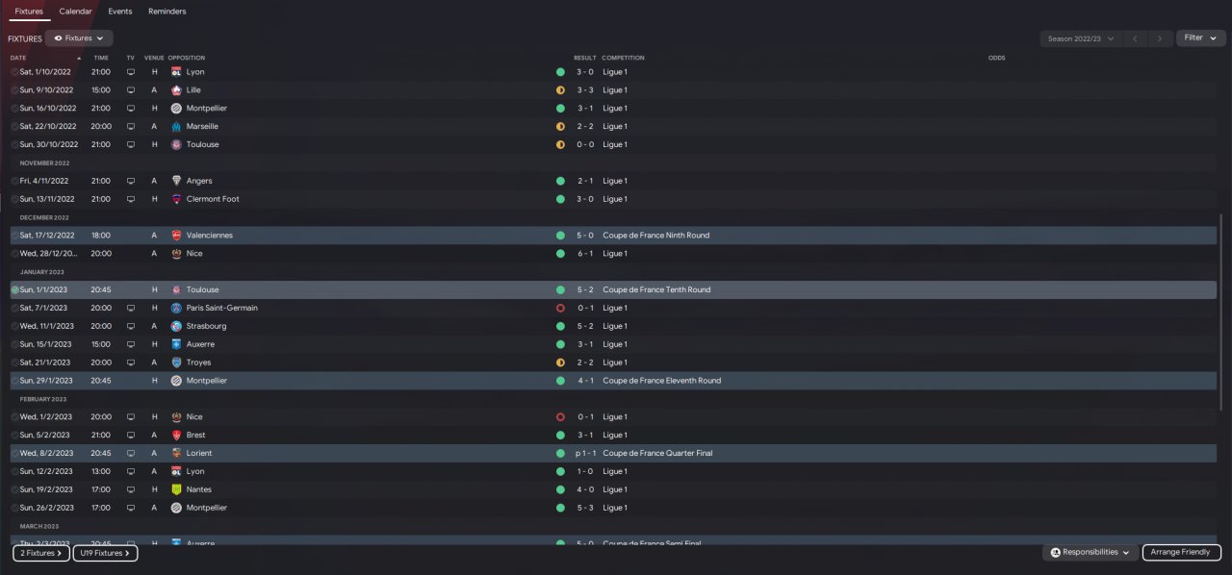
Task: Open the Fixtures view dropdown with eye icon
Action: click(x=79, y=38)
